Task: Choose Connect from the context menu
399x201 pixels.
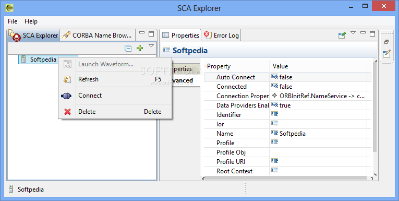Action: tap(115, 96)
